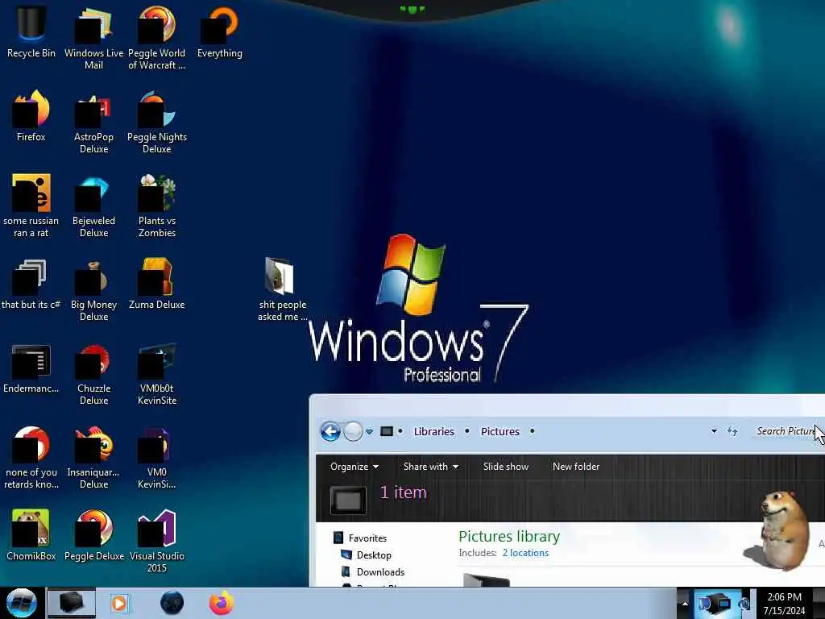Open the '2 locations' link
Image resolution: width=825 pixels, height=619 pixels.
pos(525,553)
